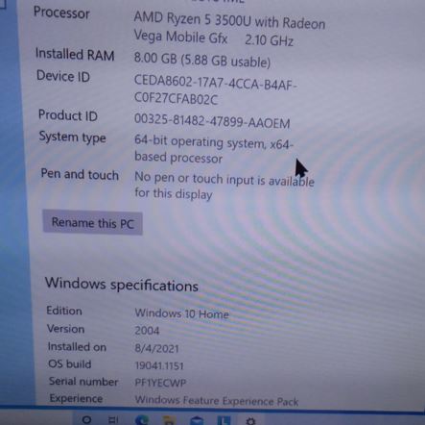This screenshot has height=425, width=425.
Task: Click the Settings gear icon in taskbar
Action: [x=250, y=420]
